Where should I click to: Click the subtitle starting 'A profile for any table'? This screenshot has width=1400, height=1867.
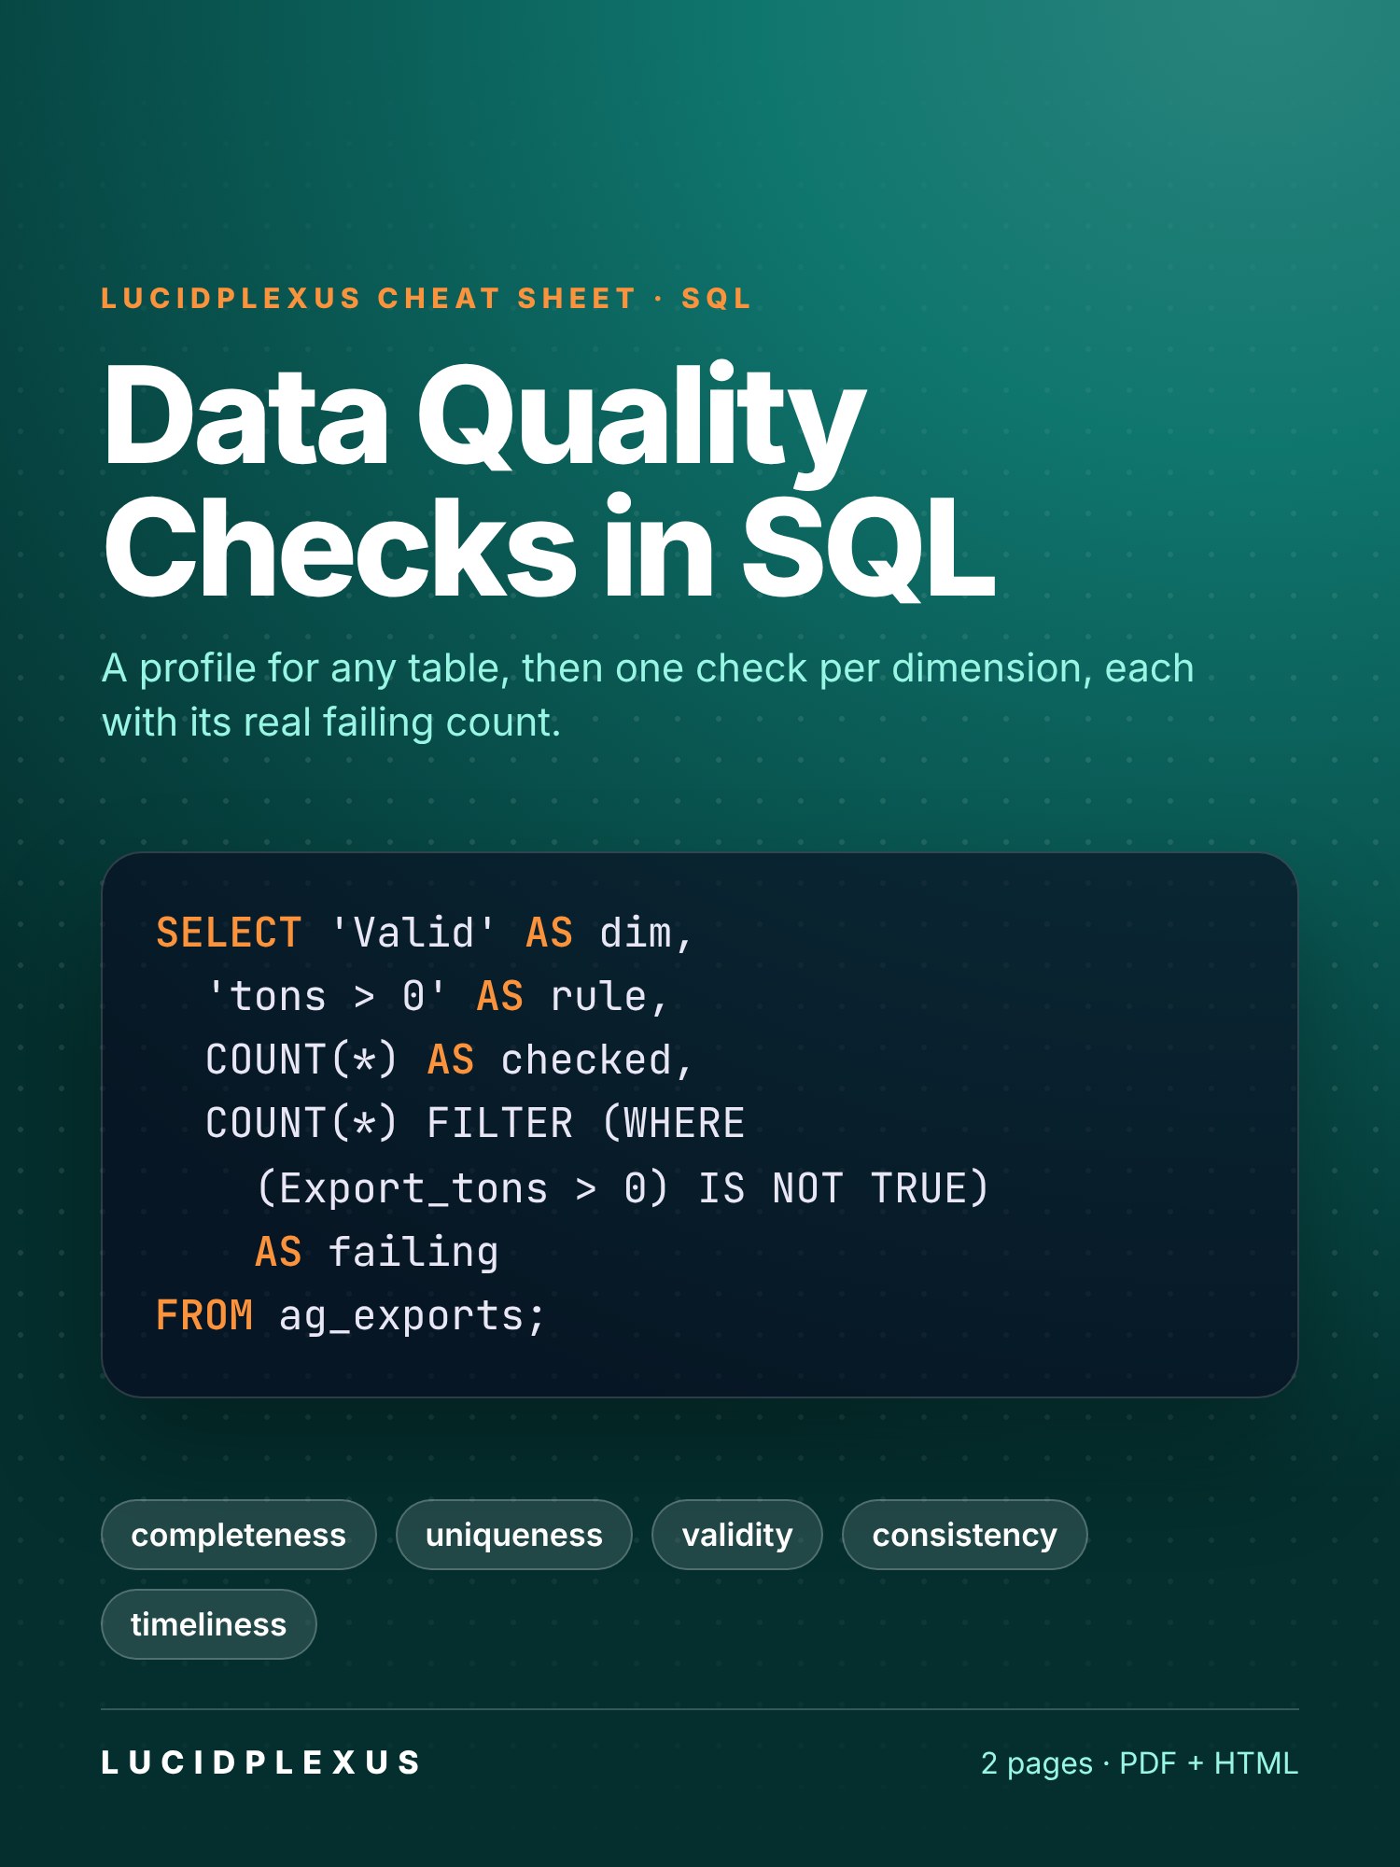coord(648,695)
